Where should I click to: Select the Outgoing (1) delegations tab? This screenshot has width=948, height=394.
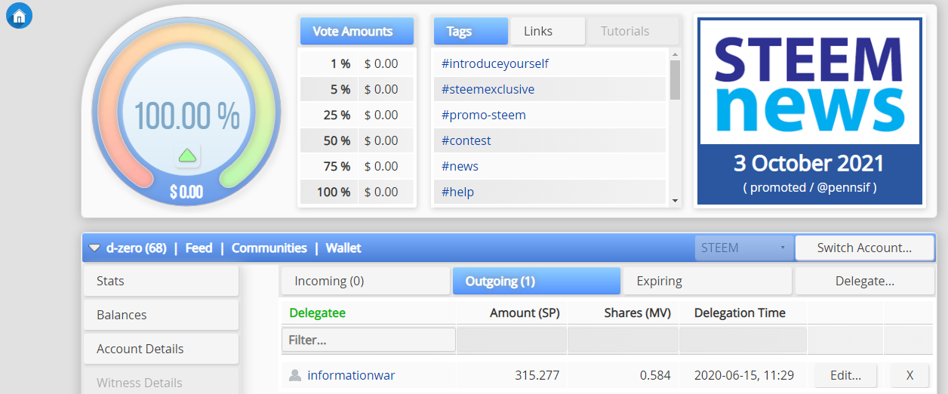[537, 281]
